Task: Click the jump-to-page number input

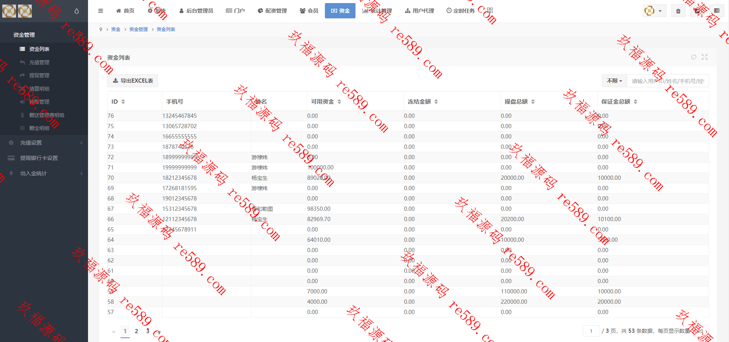Action: pos(591,331)
